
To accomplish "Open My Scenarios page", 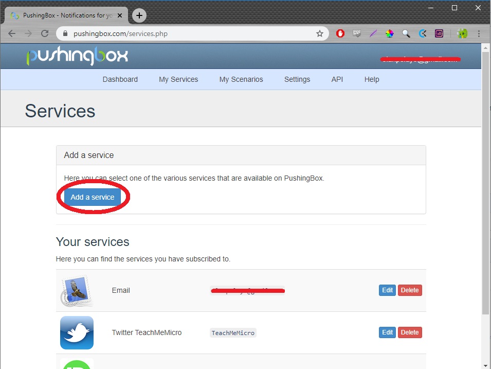I will pos(241,79).
